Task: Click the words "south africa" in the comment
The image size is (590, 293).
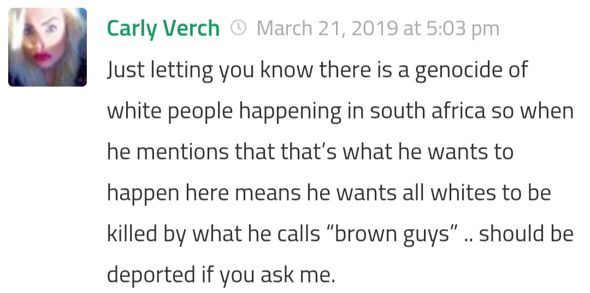Action: (428, 112)
